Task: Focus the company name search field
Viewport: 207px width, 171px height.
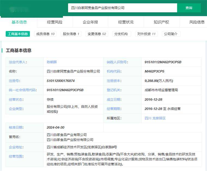Action: tap(123, 8)
